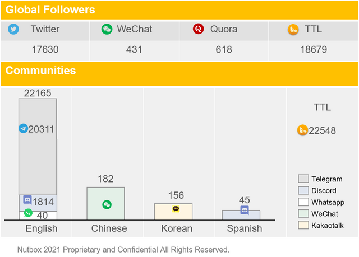The image size is (359, 257).
Task: Click the orange TTL icon in header row
Action: pyautogui.click(x=292, y=29)
